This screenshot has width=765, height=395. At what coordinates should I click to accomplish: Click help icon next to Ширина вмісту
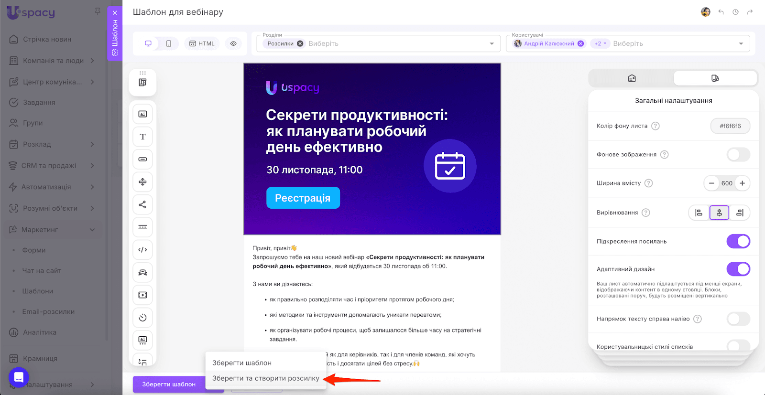tap(649, 183)
